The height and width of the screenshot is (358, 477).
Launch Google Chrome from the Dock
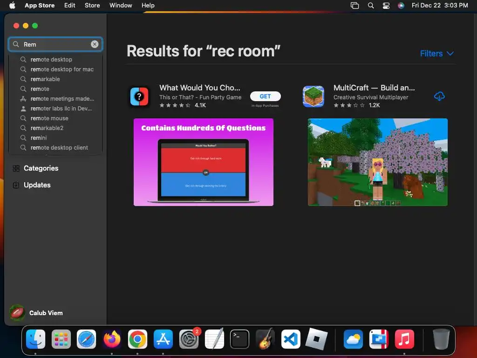[137, 339]
